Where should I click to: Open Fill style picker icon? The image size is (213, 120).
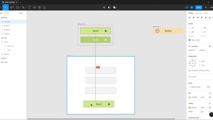pos(210,93)
